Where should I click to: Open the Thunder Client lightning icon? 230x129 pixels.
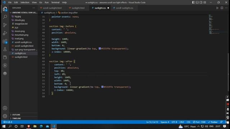5,65
